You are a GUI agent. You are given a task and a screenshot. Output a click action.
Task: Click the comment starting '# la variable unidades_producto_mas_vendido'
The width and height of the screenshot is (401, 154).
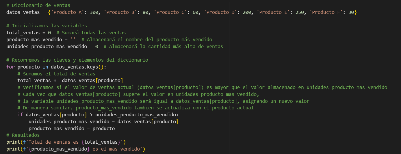163,101
